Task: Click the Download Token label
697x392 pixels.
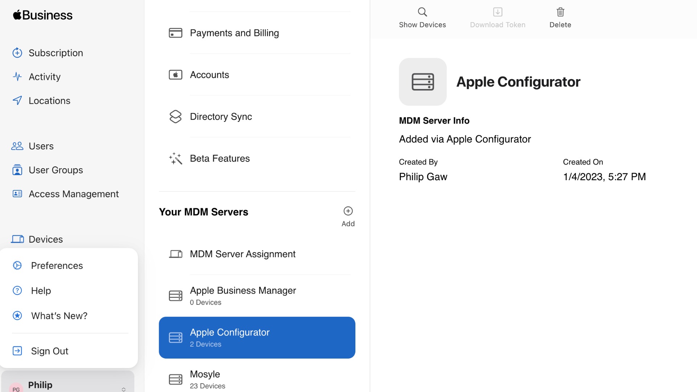Action: pyautogui.click(x=497, y=25)
